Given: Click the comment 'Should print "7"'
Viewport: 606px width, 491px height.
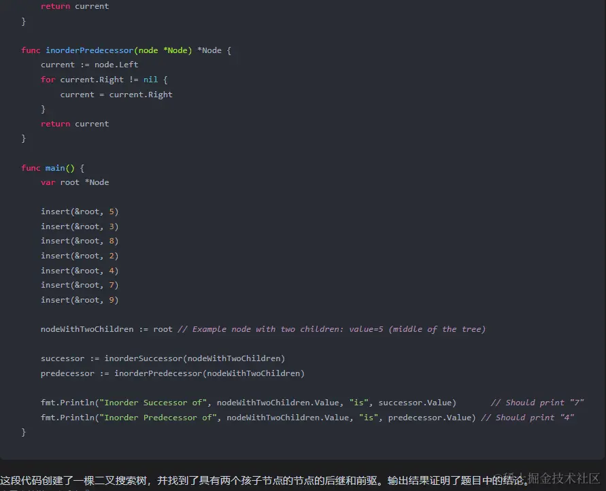Looking at the screenshot, I should 537,403.
